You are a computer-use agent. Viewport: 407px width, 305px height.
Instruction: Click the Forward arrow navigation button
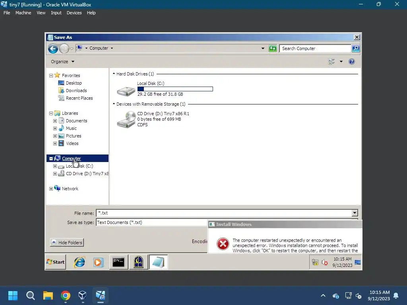point(64,48)
